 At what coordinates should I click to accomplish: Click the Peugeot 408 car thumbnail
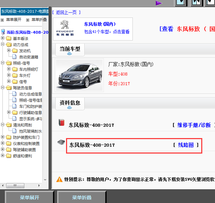79,75
